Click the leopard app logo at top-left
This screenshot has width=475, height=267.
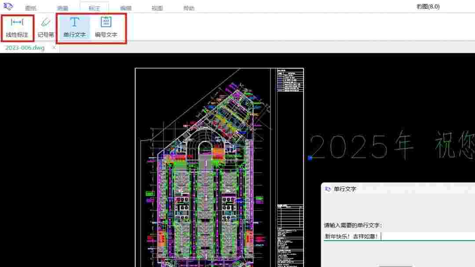click(8, 6)
